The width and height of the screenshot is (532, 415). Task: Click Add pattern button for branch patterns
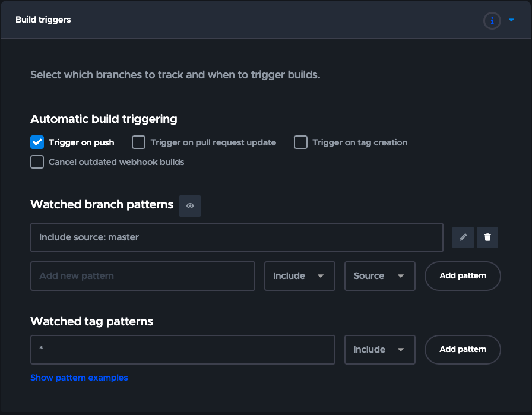pos(463,276)
